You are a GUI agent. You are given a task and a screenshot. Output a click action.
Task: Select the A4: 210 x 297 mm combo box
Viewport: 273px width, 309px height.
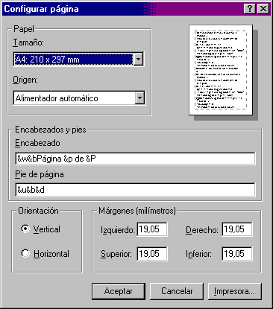[x=78, y=60]
